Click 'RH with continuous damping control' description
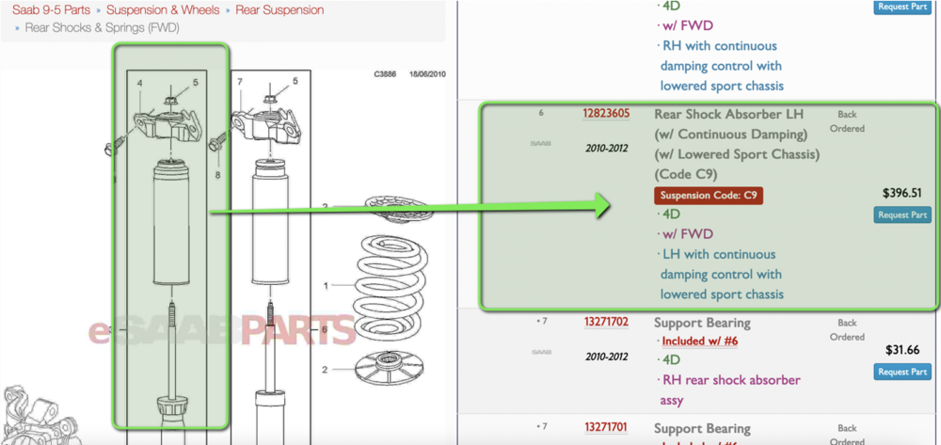The width and height of the screenshot is (941, 445). click(723, 66)
